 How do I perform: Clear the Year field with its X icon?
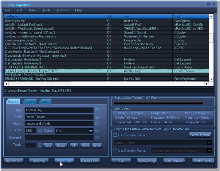click(40, 131)
